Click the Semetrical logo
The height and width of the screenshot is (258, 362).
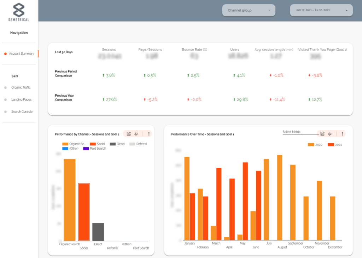coord(19,12)
